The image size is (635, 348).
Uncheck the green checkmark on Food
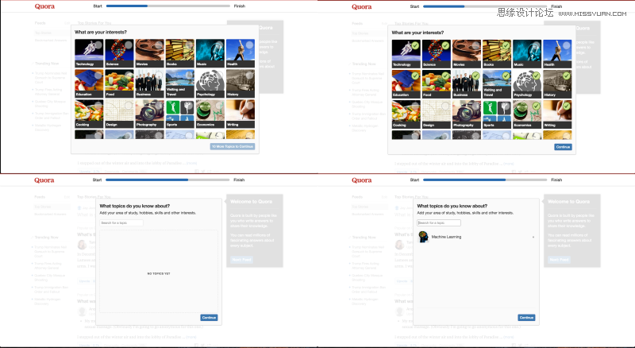pos(445,75)
